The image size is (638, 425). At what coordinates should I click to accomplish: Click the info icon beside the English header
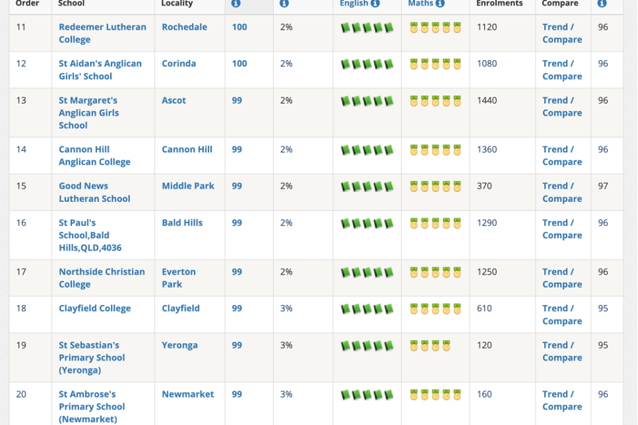point(375,4)
